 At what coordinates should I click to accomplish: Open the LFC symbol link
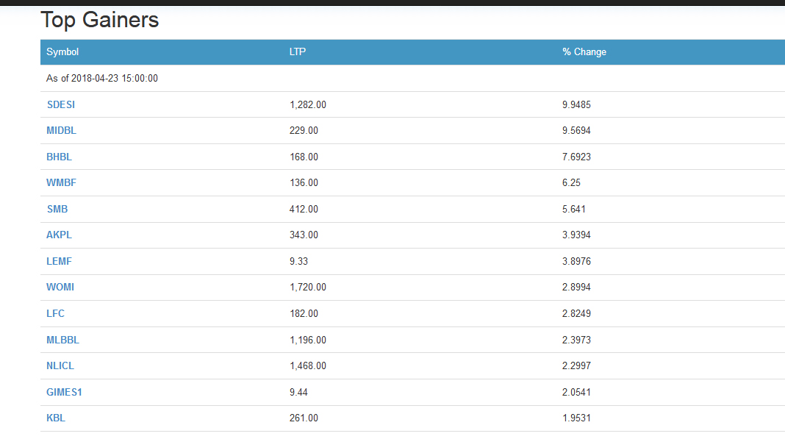pyautogui.click(x=55, y=313)
